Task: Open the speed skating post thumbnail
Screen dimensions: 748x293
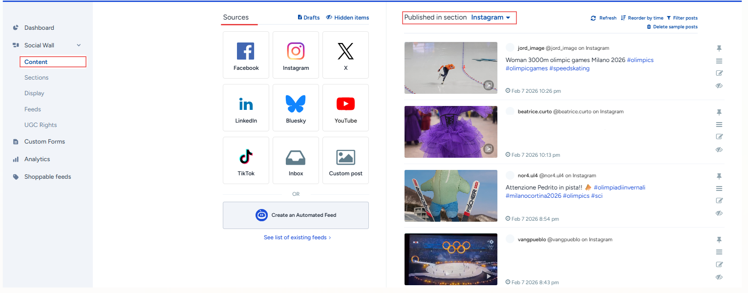Action: point(451,68)
